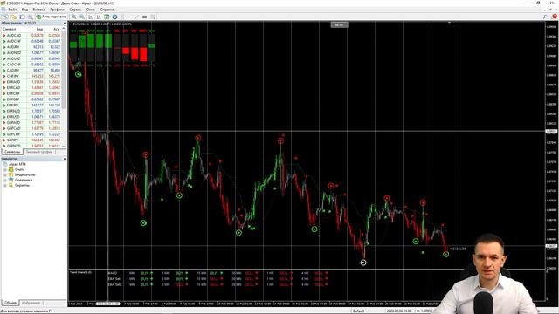Switch to the Тиковый график tab

click(39, 152)
